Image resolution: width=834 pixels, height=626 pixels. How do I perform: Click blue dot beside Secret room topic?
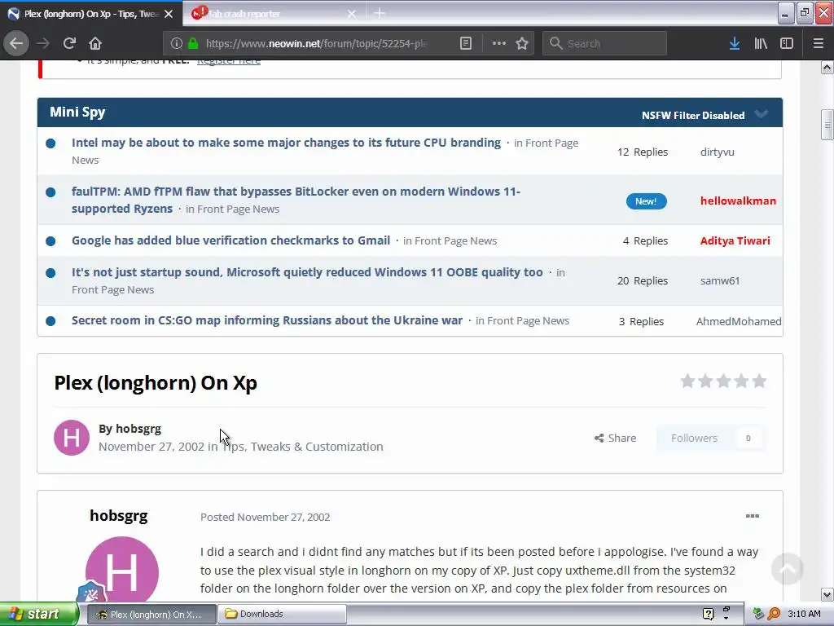[50, 321]
